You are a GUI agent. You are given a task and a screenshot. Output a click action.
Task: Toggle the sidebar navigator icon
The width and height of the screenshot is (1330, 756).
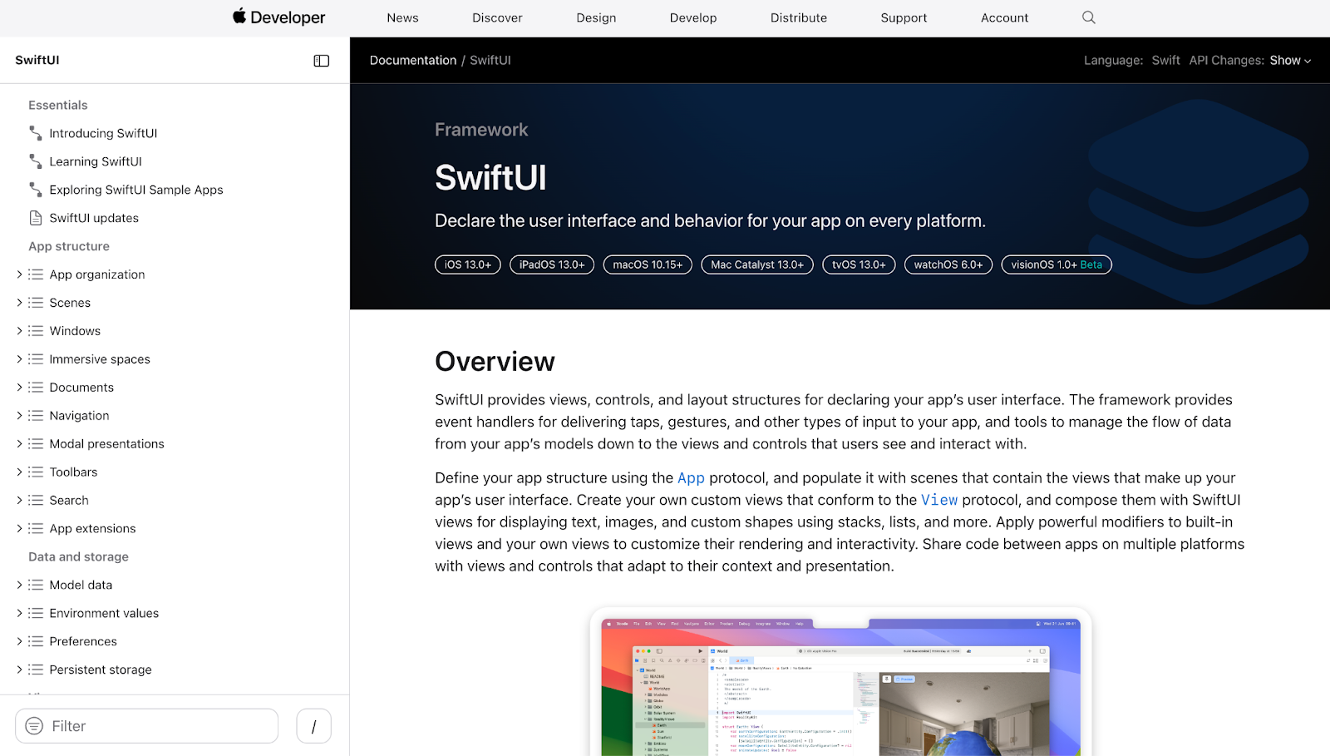coord(322,61)
